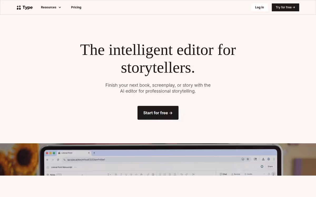Click the downloads icon in the demo browser
This screenshot has width=316, height=197.
coord(263,159)
